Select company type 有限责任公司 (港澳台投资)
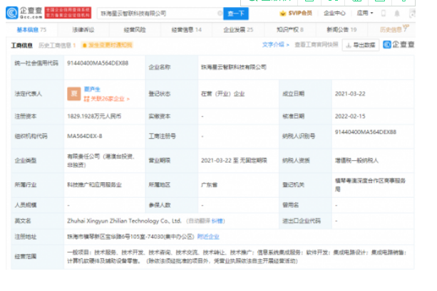Screen dimensions: 437x291 tap(101, 161)
